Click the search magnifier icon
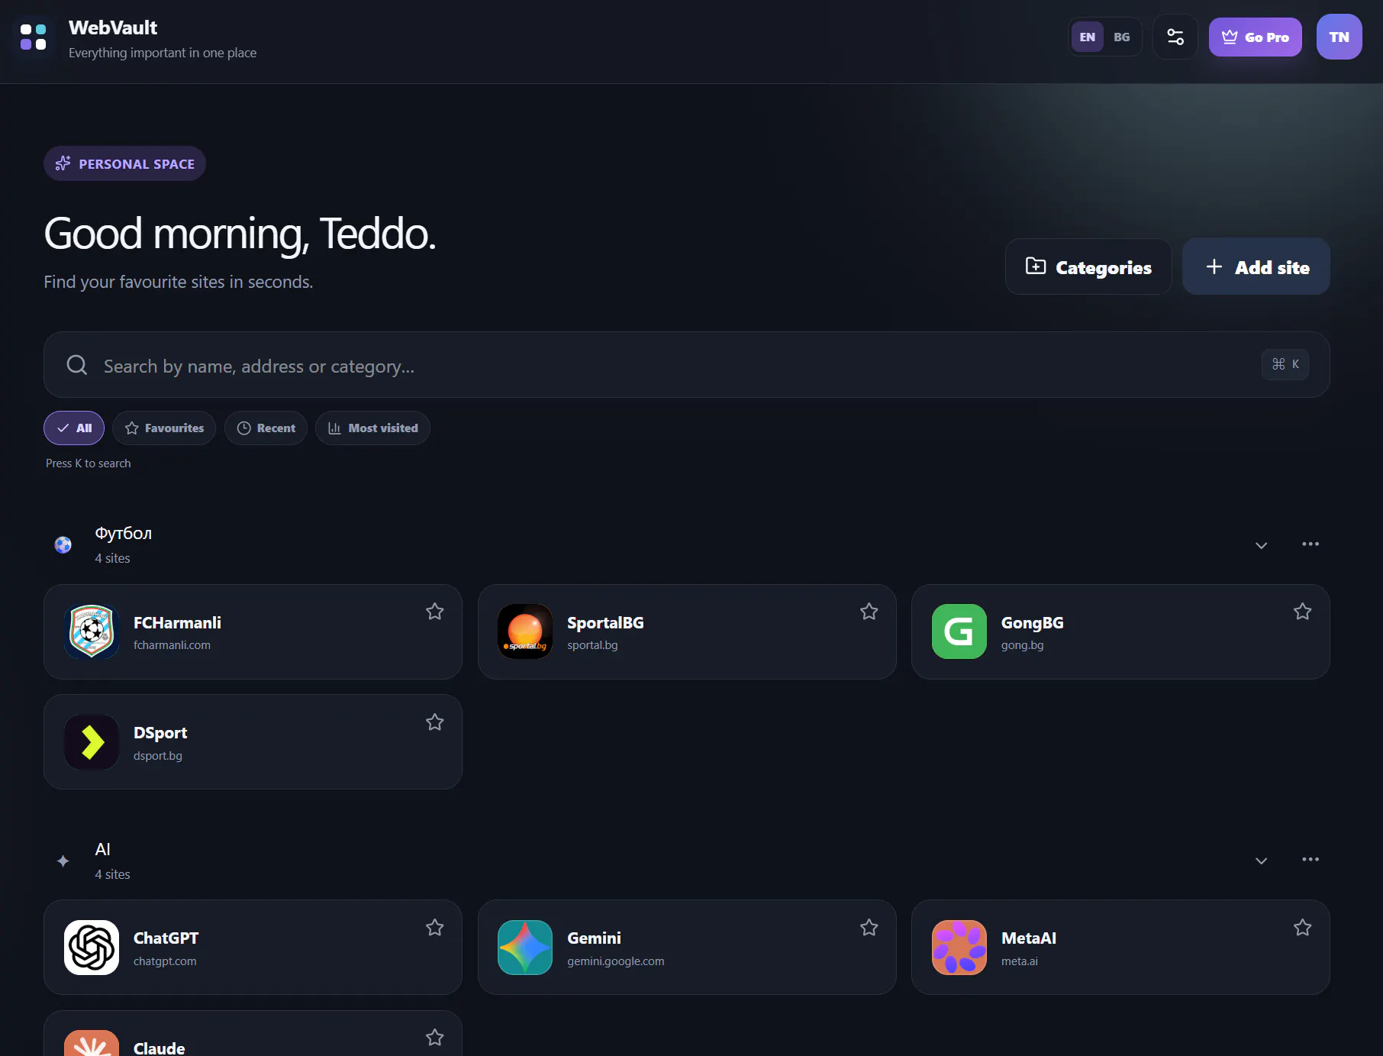Image resolution: width=1383 pixels, height=1056 pixels. [x=77, y=365]
